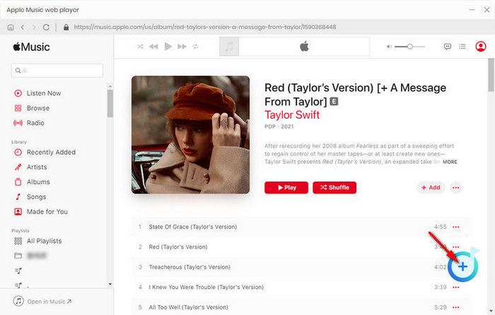This screenshot has width=495, height=315.
Task: Minimize the Apple Music web player window
Action: tap(472, 10)
